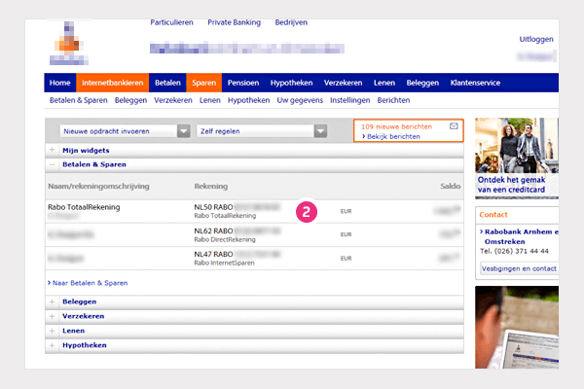Click the Rabobank logo
Image resolution: width=584 pixels, height=389 pixels.
click(69, 43)
